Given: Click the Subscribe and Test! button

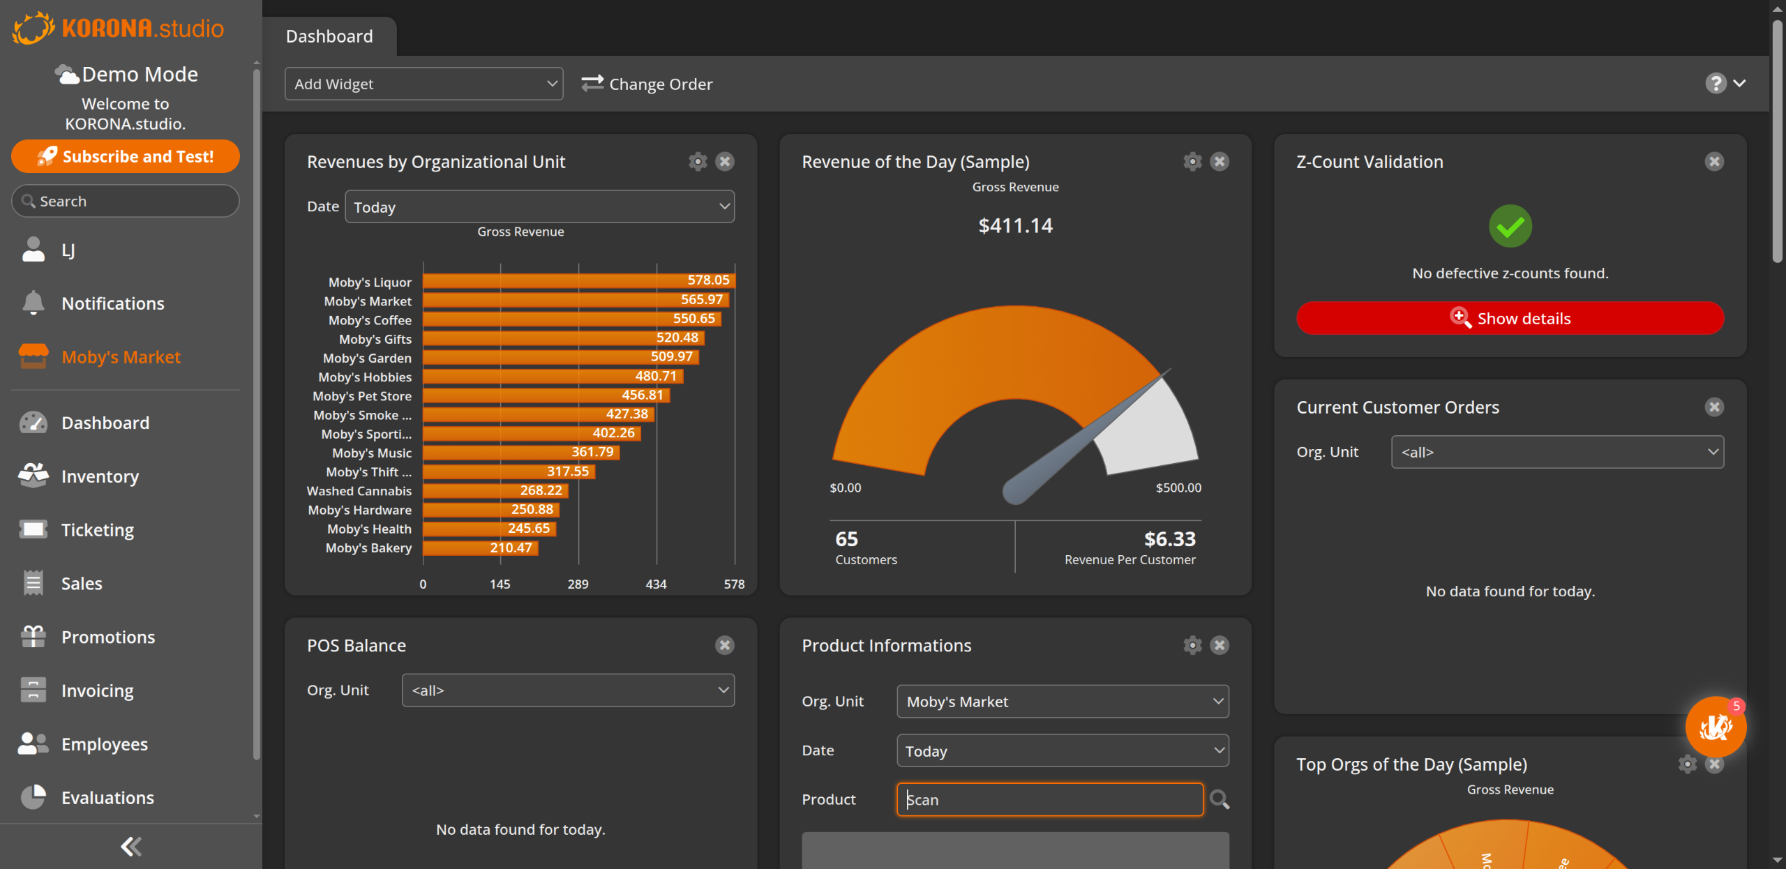Looking at the screenshot, I should (x=126, y=156).
